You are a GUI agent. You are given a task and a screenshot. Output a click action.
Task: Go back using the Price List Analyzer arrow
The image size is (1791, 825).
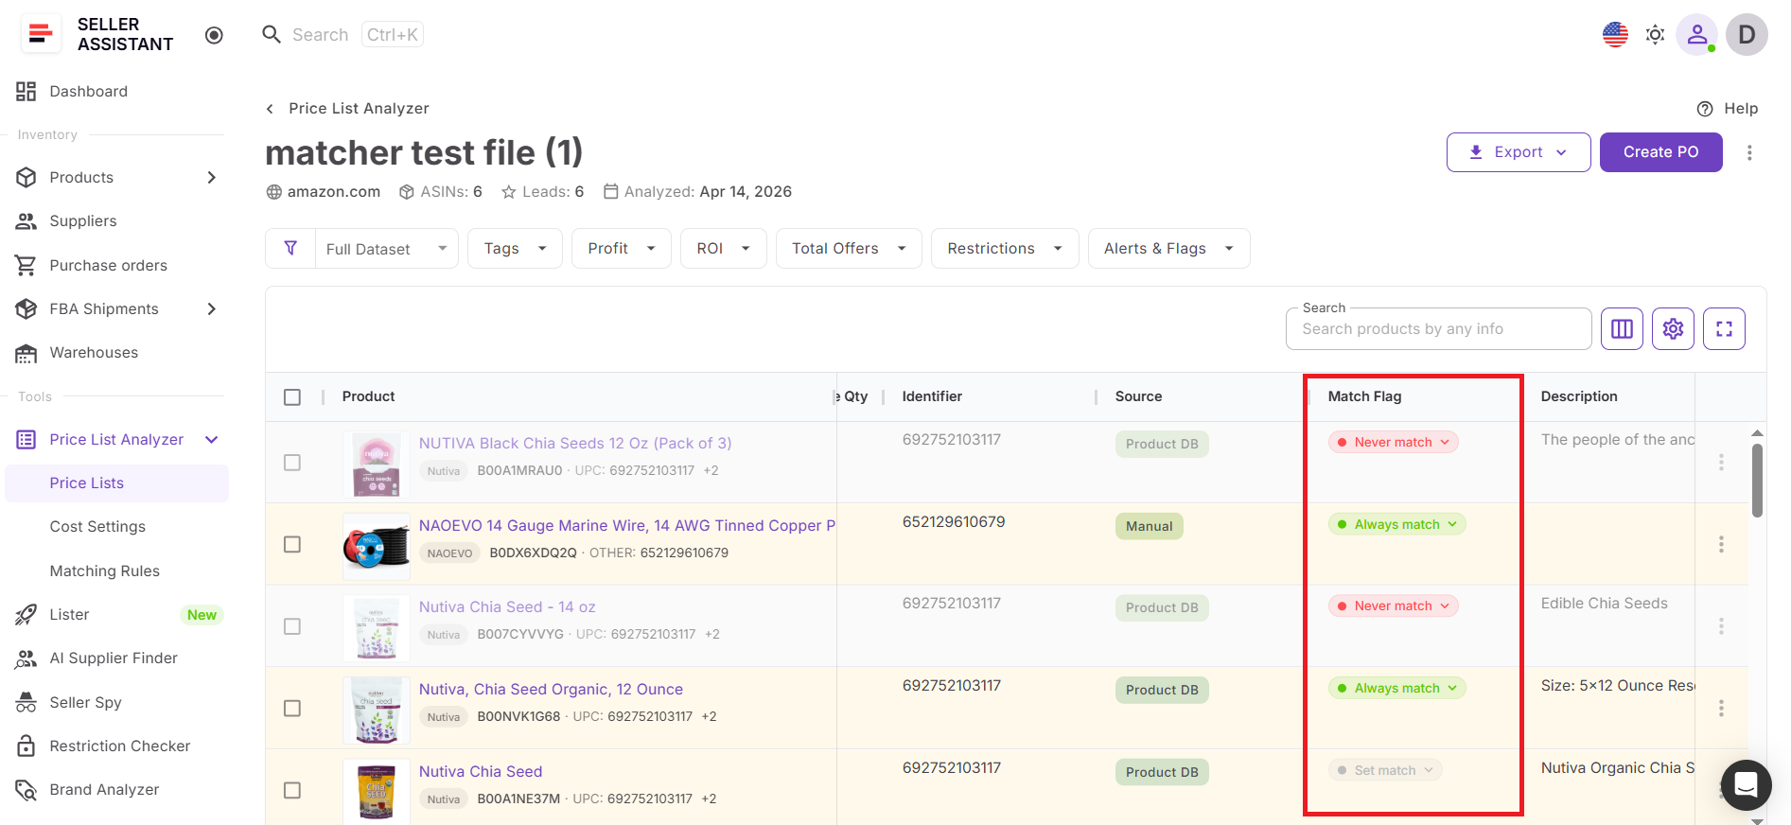[x=271, y=109]
